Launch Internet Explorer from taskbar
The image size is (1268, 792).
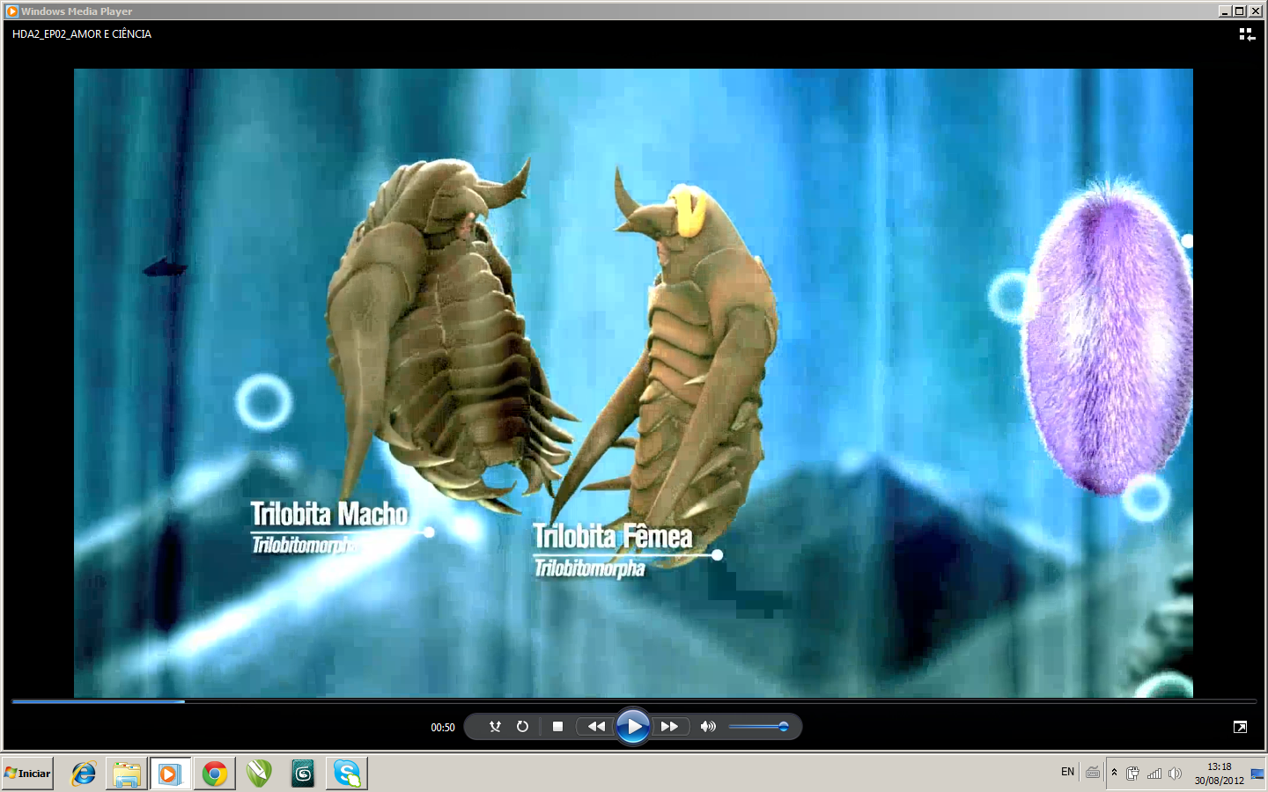coord(84,774)
